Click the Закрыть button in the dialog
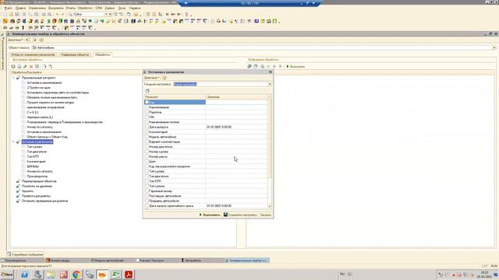Screen dimensions: 499x280 [266, 215]
